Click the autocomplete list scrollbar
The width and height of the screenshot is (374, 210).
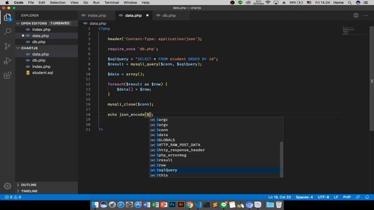point(282,159)
